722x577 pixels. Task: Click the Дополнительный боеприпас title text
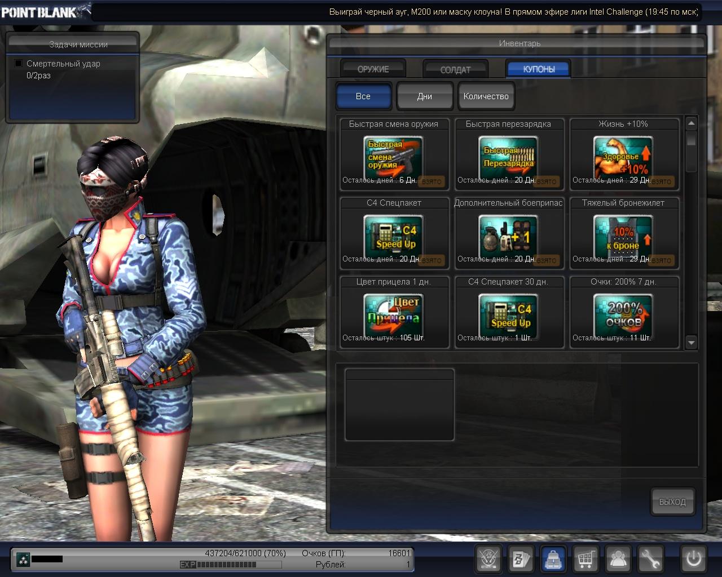coord(508,203)
